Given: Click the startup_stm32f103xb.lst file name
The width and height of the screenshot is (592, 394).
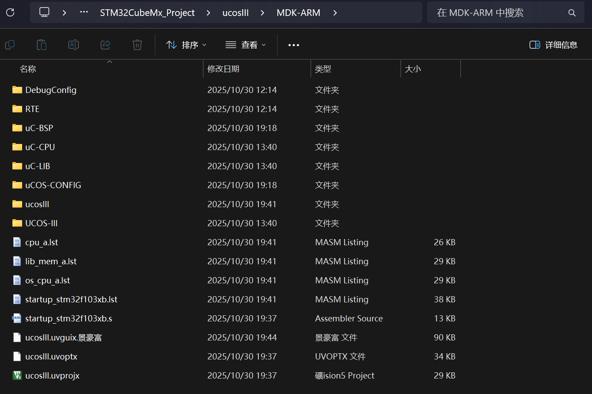Looking at the screenshot, I should click(71, 299).
